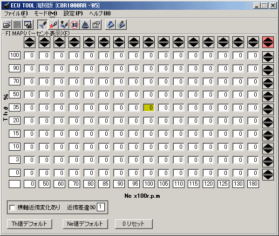This screenshot has width=279, height=236.
Task: Click the up arrow above the Ne 130 column
Action: coord(238,40)
